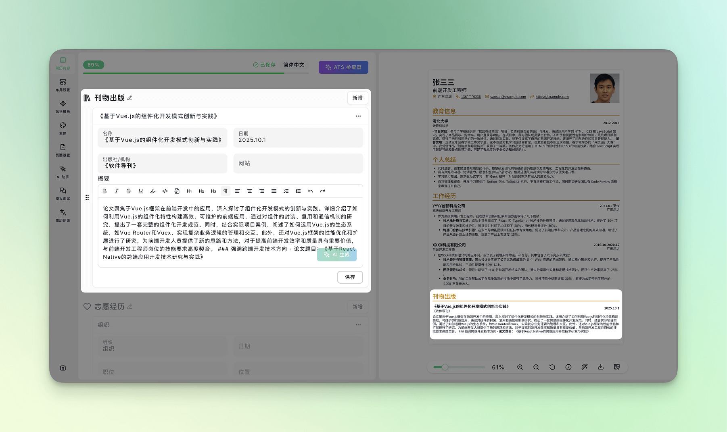Toggle underline formatting in summary editor
Viewport: 727px width, 432px height.
[141, 191]
